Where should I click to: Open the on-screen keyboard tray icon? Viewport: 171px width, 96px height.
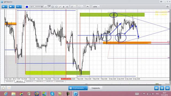pyautogui.click(x=137, y=94)
